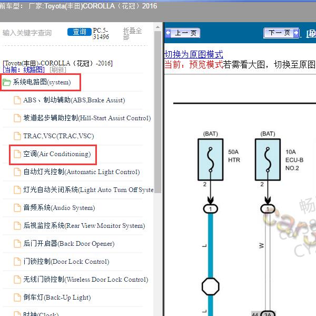This screenshot has height=316, width=316.
Task: Open the Rear View Monitor System item
Action: tap(84, 226)
